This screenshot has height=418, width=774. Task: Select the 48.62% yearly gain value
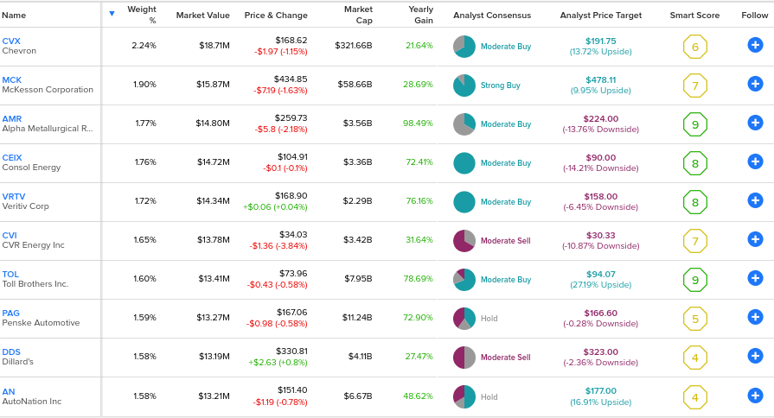point(418,396)
